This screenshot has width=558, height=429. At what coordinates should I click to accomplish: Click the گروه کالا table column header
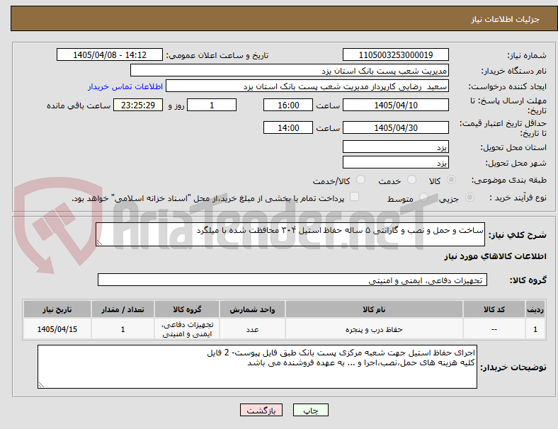click(187, 309)
